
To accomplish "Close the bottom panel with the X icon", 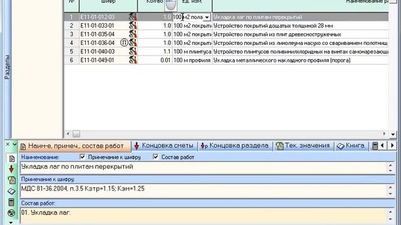I will 8,144.
